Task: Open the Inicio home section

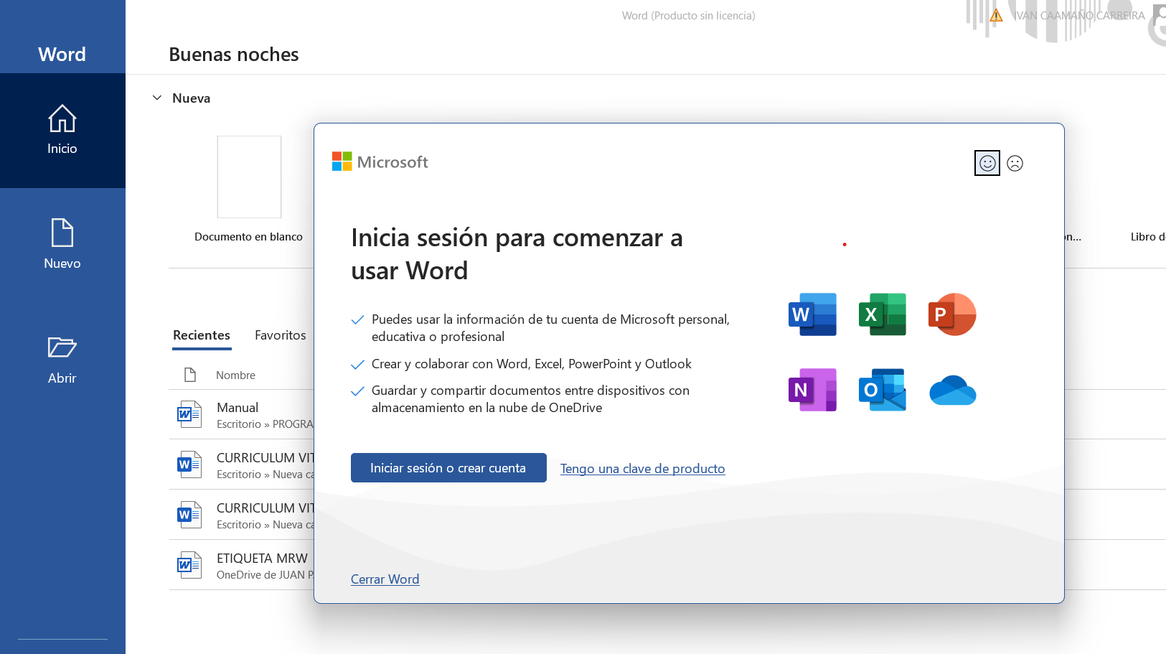Action: (62, 131)
